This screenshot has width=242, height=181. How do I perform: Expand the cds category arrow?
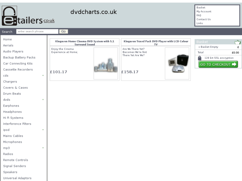(43, 75)
